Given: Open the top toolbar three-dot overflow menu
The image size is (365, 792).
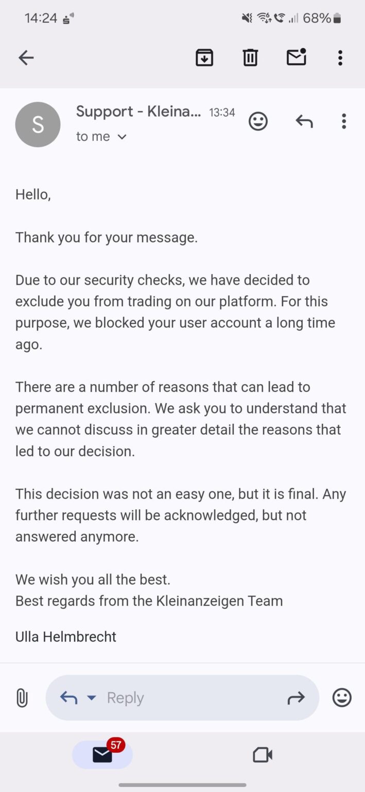Looking at the screenshot, I should point(340,58).
